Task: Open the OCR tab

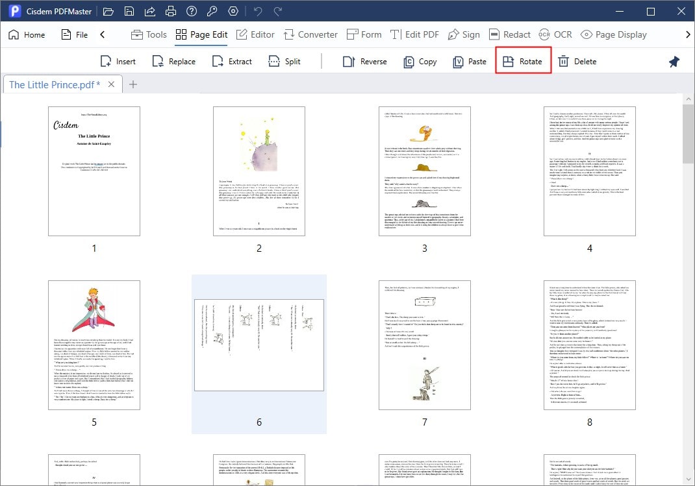Action: tap(555, 34)
